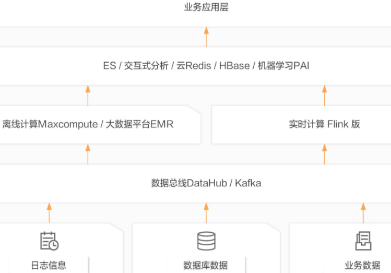
Task: Click the database cylinder icon
Action: 206,241
